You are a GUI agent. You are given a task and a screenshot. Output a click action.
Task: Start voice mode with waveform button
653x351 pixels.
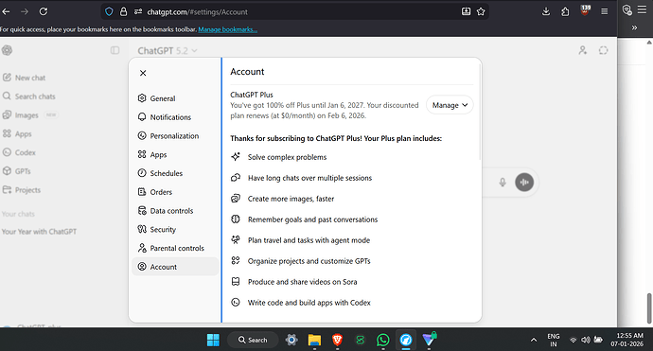(x=524, y=183)
